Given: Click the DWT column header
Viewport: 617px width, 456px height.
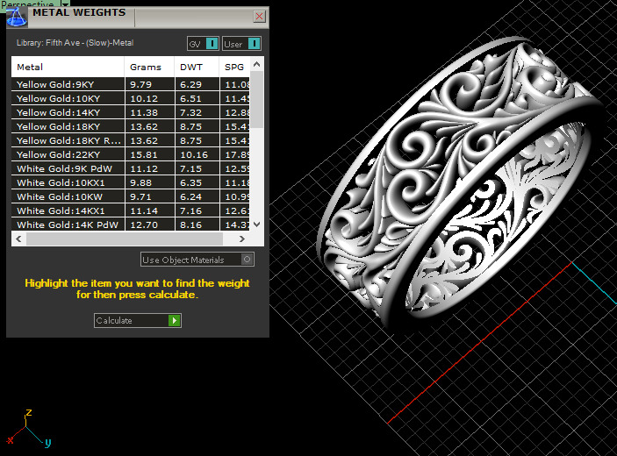Looking at the screenshot, I should [197, 67].
